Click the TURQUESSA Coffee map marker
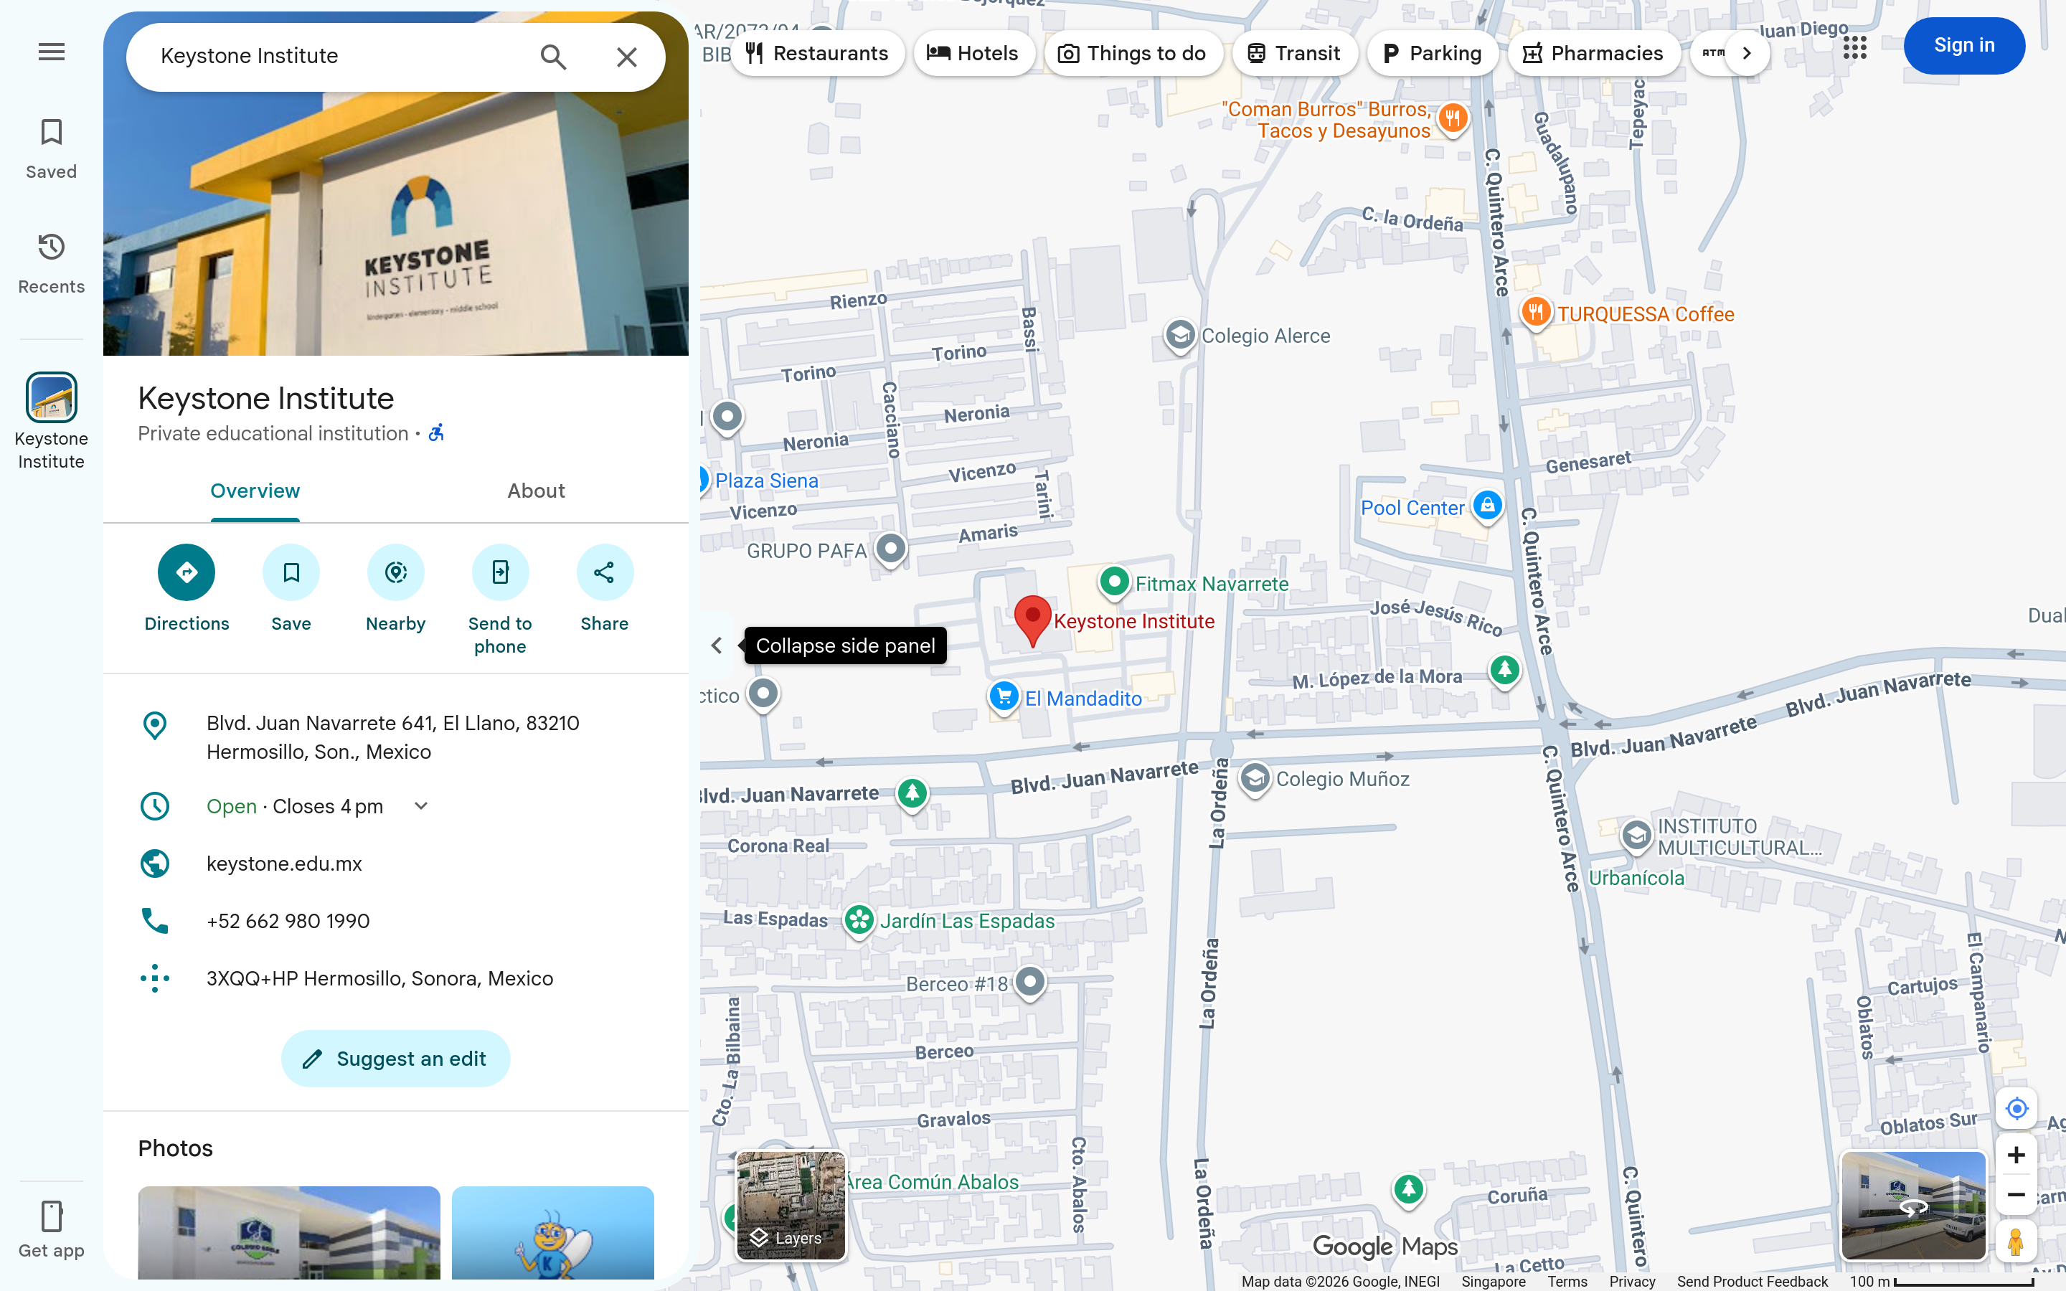Image resolution: width=2066 pixels, height=1291 pixels. click(x=1535, y=313)
